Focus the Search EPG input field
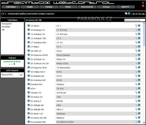 pyautogui.click(x=10, y=75)
